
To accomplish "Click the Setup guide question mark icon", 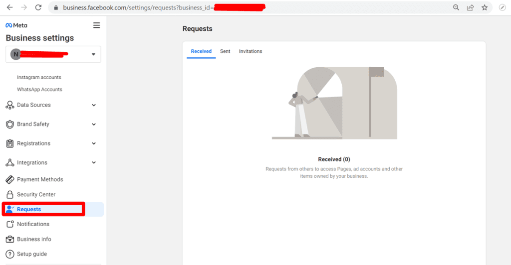I will coord(10,254).
